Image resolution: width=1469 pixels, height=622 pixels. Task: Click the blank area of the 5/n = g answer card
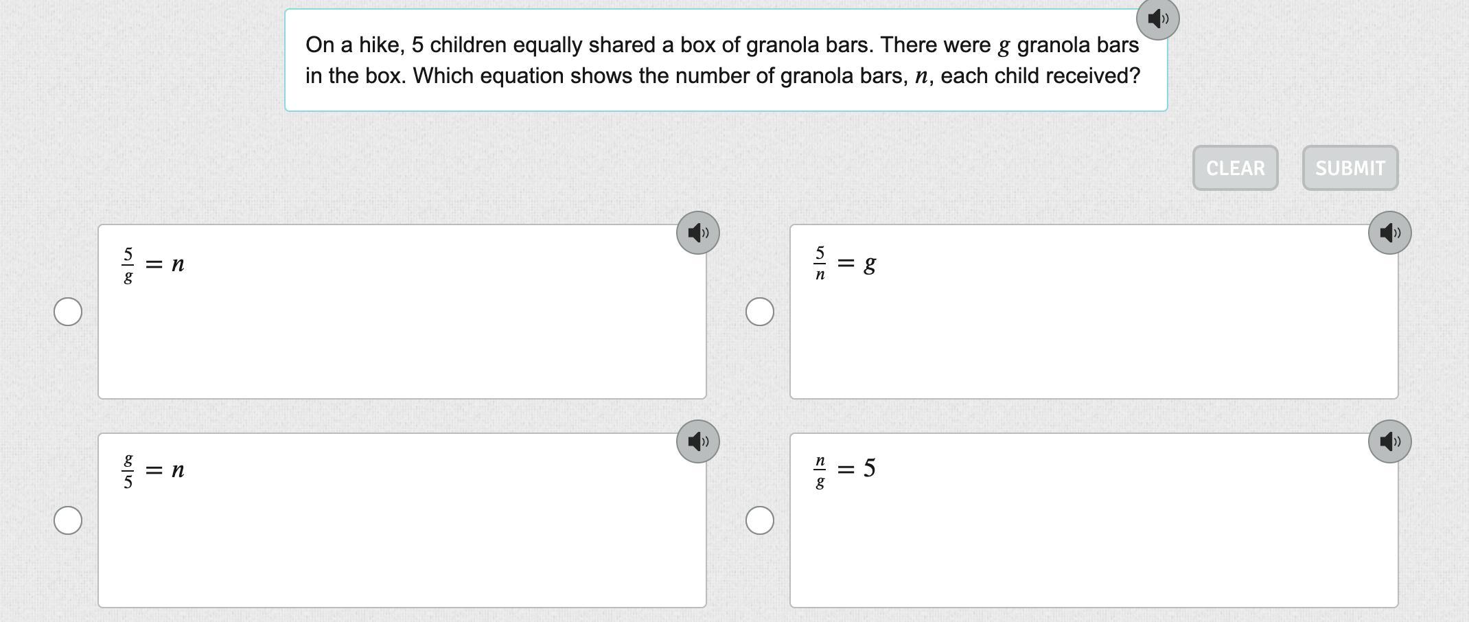click(x=1094, y=336)
